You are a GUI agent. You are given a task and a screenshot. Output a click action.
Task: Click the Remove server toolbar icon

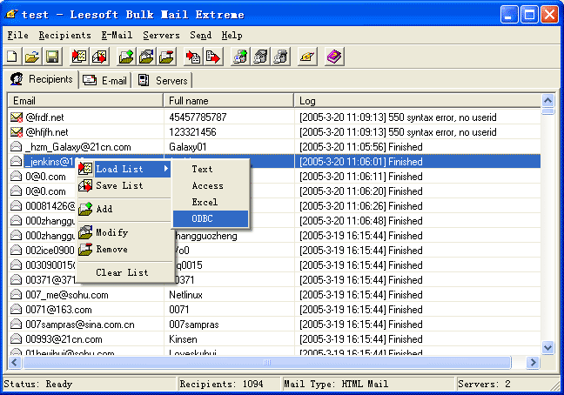click(281, 57)
